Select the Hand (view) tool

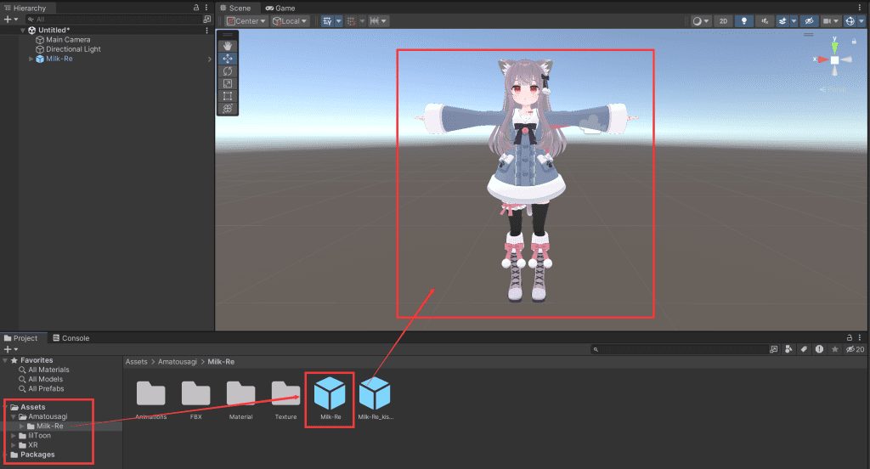click(228, 46)
